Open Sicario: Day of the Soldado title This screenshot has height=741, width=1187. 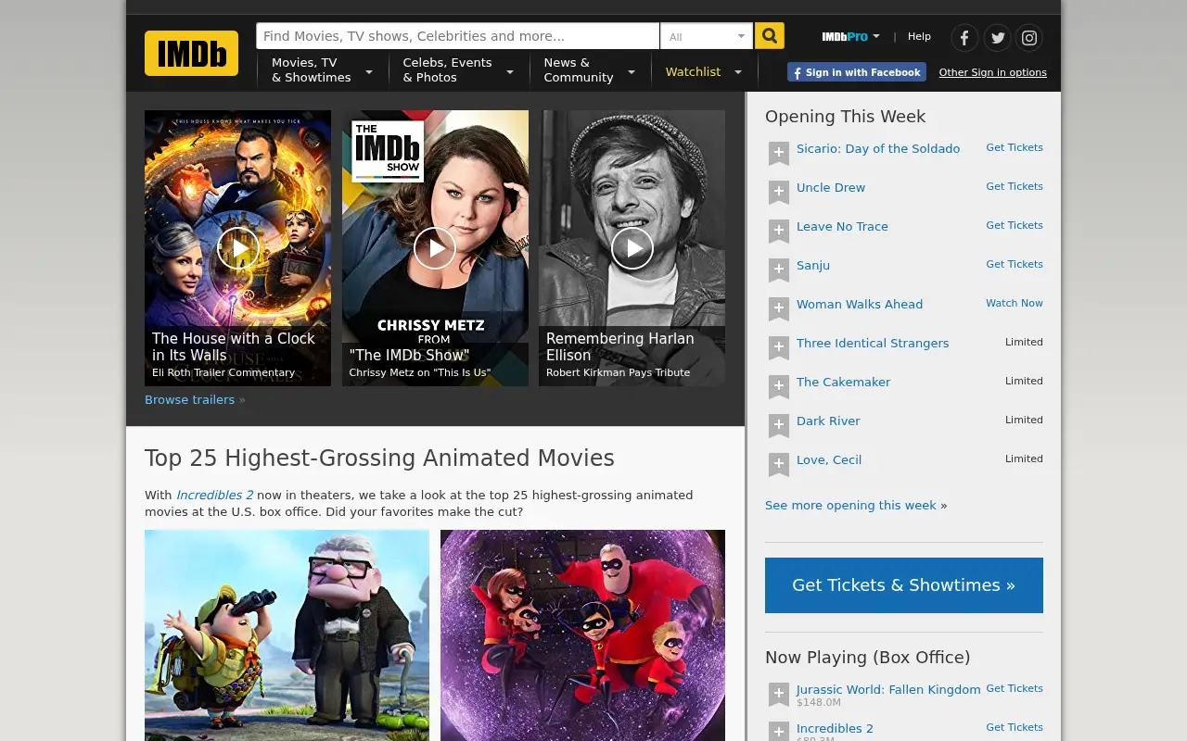point(878,148)
